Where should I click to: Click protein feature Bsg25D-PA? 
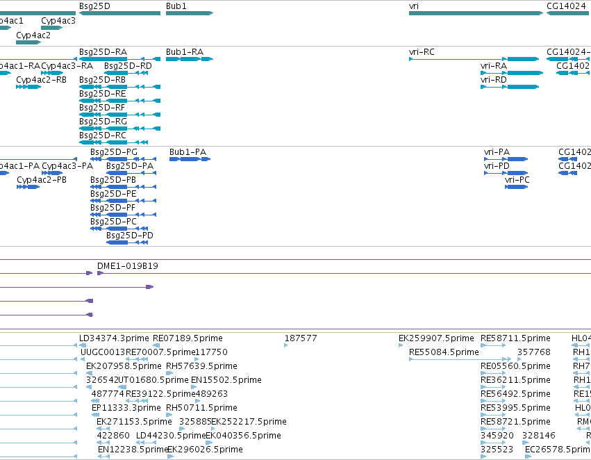(x=131, y=173)
